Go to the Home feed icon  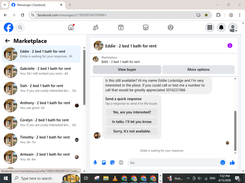(71, 27)
